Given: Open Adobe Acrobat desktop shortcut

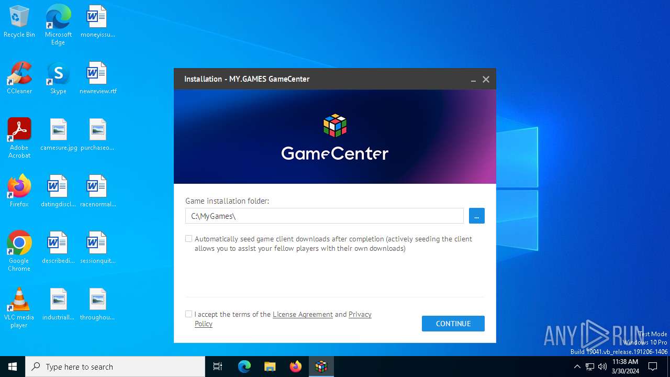Looking at the screenshot, I should pos(19,138).
